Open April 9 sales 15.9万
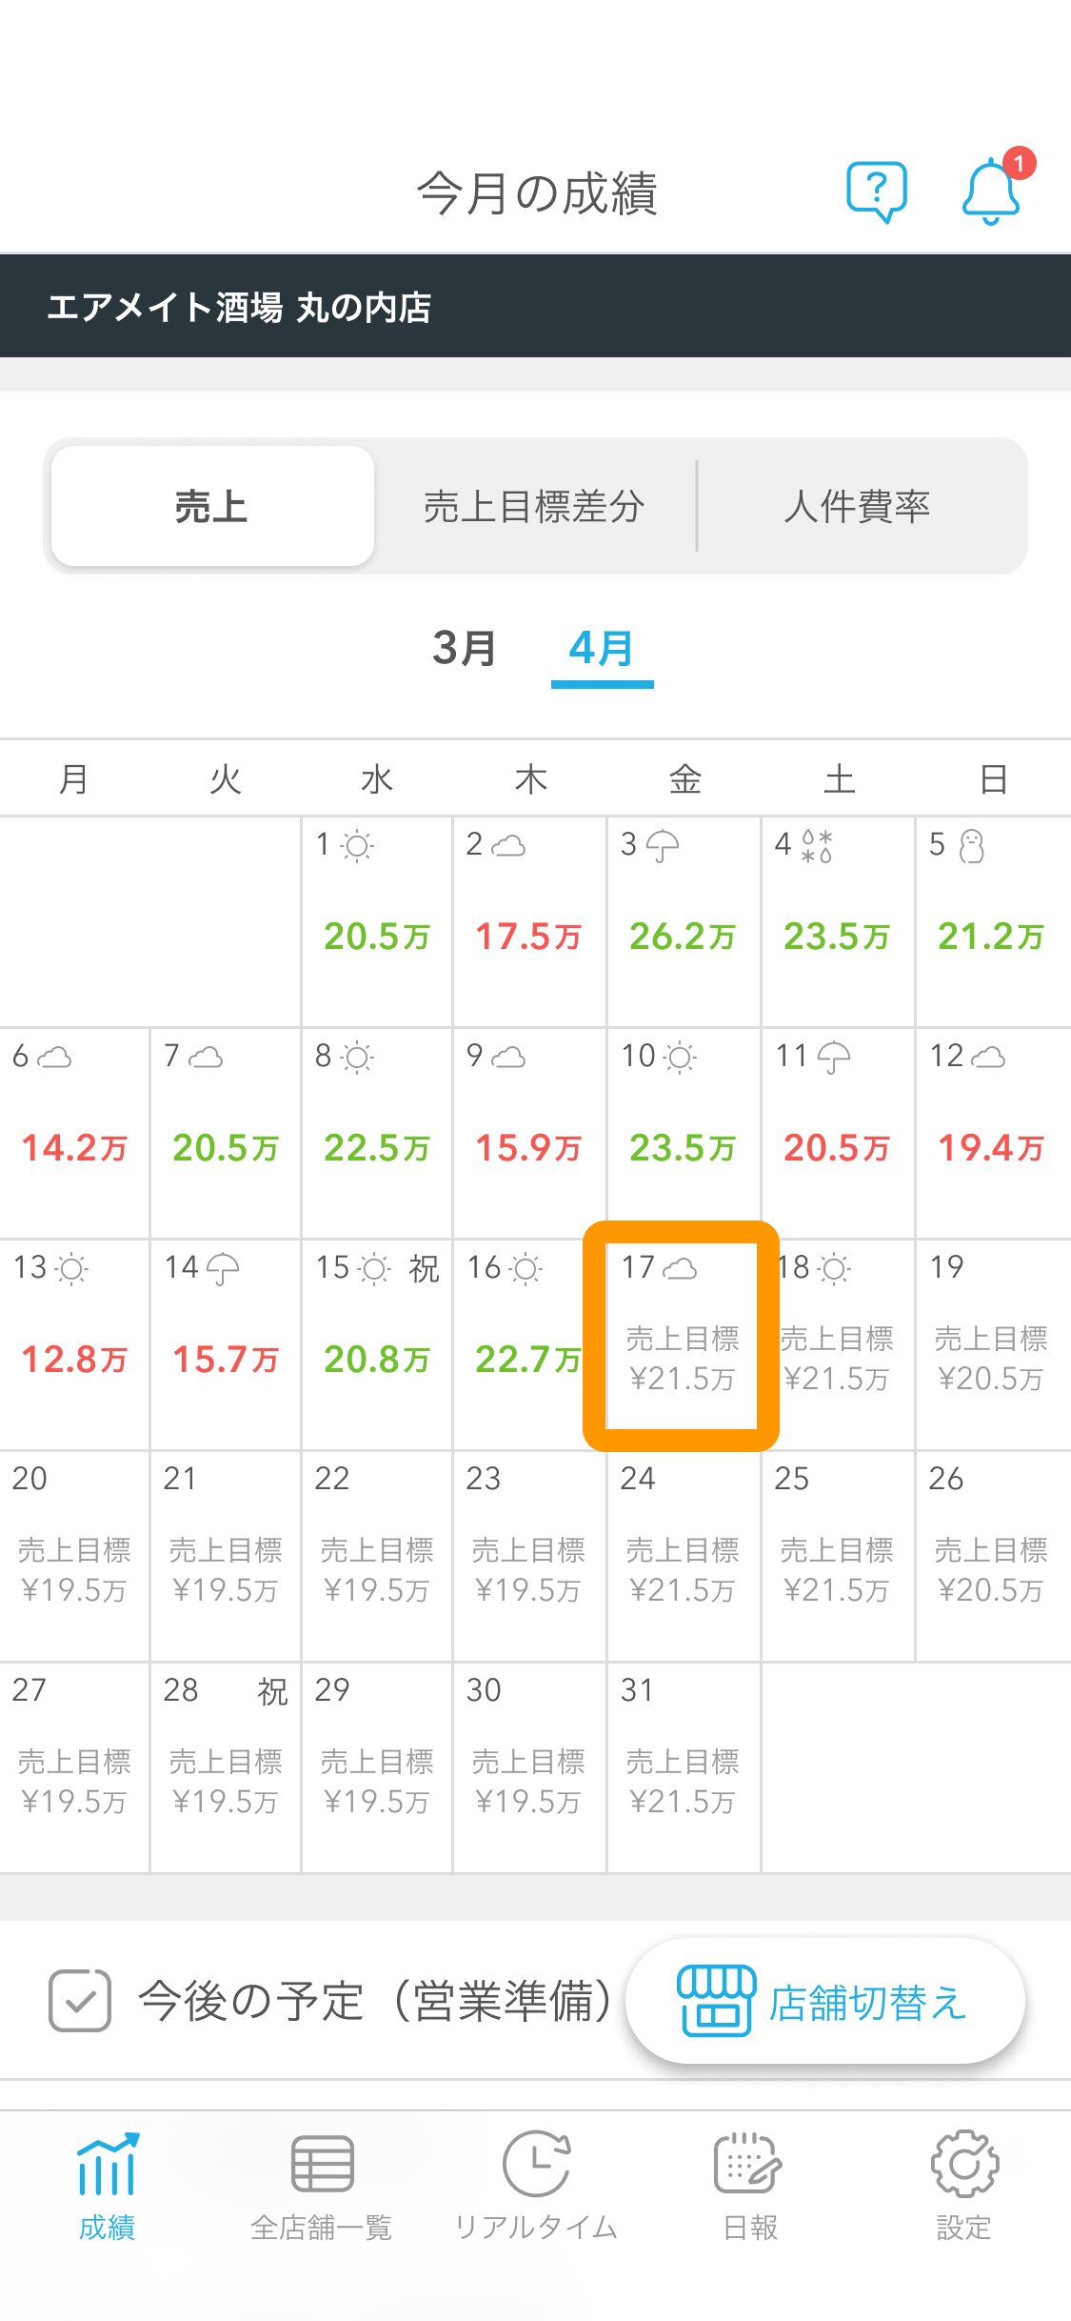 528,1147
